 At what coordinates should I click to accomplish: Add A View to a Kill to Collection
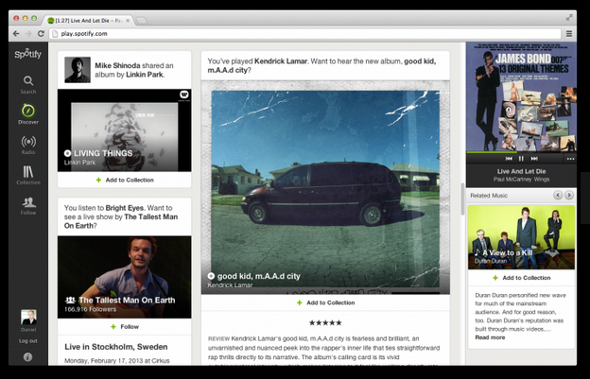521,278
